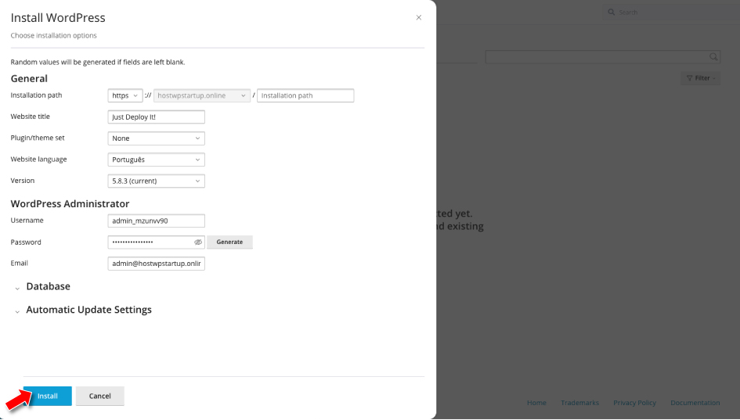Click the Install button
The width and height of the screenshot is (740, 420).
tap(48, 396)
